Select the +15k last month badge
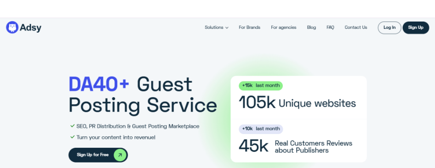The width and height of the screenshot is (435, 168). point(261,85)
